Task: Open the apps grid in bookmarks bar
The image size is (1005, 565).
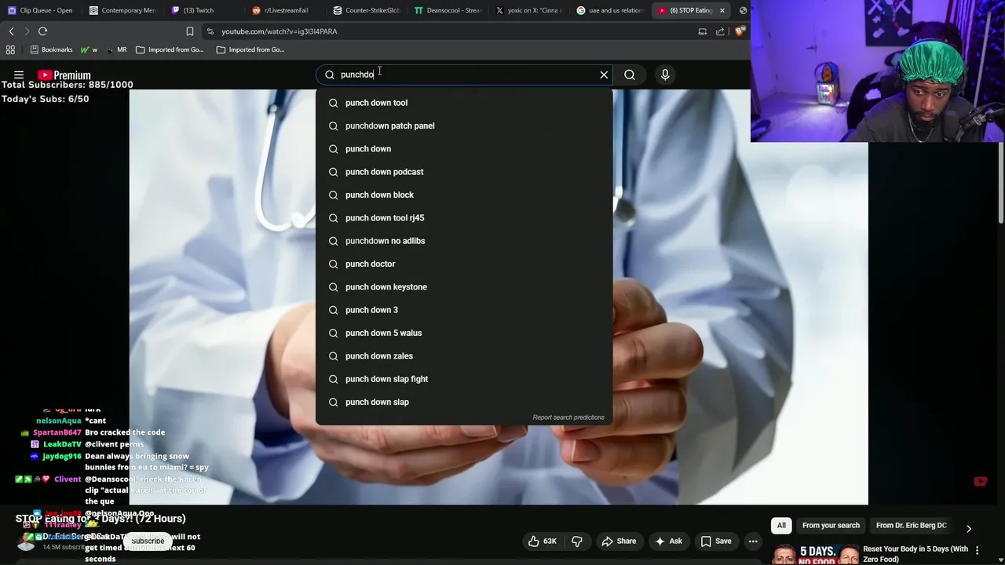Action: coord(10,49)
